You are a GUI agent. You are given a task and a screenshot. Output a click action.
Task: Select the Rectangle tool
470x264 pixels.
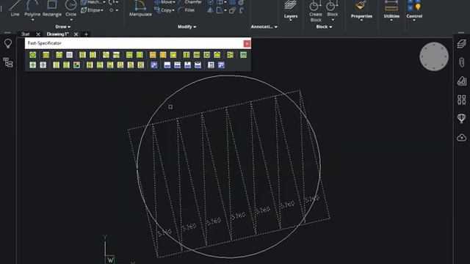tap(52, 8)
